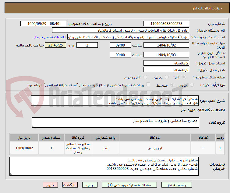Click the تاریخ نیاز column header
The height and width of the screenshot is (193, 230).
click(24, 138)
